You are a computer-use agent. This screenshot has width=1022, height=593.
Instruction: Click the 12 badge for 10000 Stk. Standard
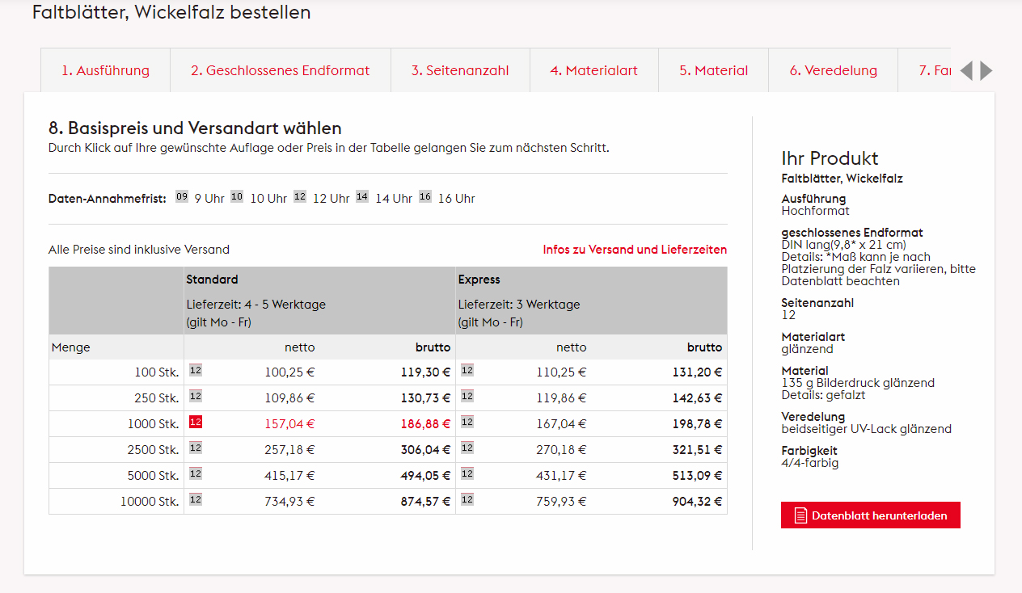[194, 499]
